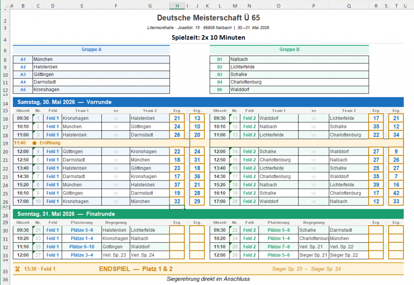Select Plätze 3–4 placement cell
Viewport: 414px width, 285px height.
point(82,255)
